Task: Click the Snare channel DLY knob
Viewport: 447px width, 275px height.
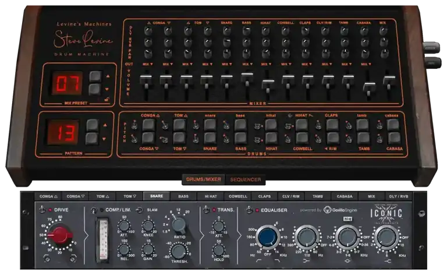Action: coord(226,31)
